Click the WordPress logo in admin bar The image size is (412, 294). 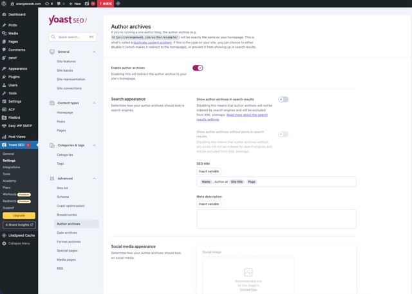click(5, 3)
